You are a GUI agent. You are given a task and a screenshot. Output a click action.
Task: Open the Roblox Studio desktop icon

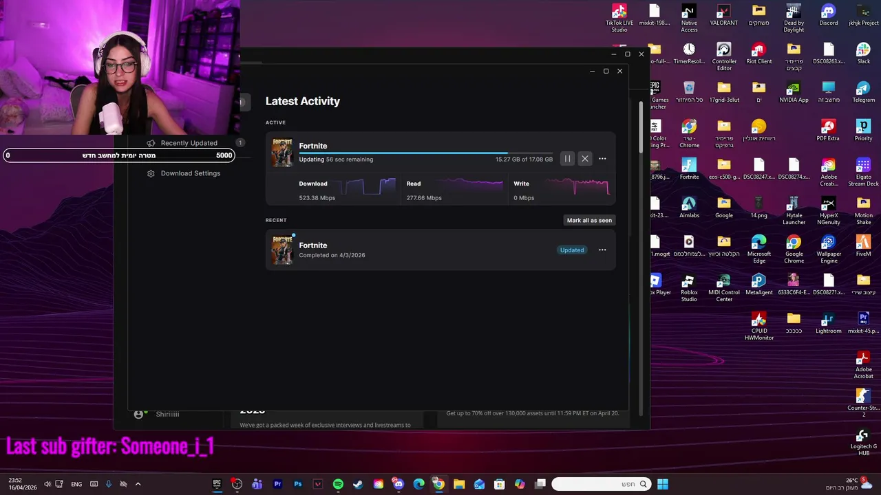tap(689, 287)
